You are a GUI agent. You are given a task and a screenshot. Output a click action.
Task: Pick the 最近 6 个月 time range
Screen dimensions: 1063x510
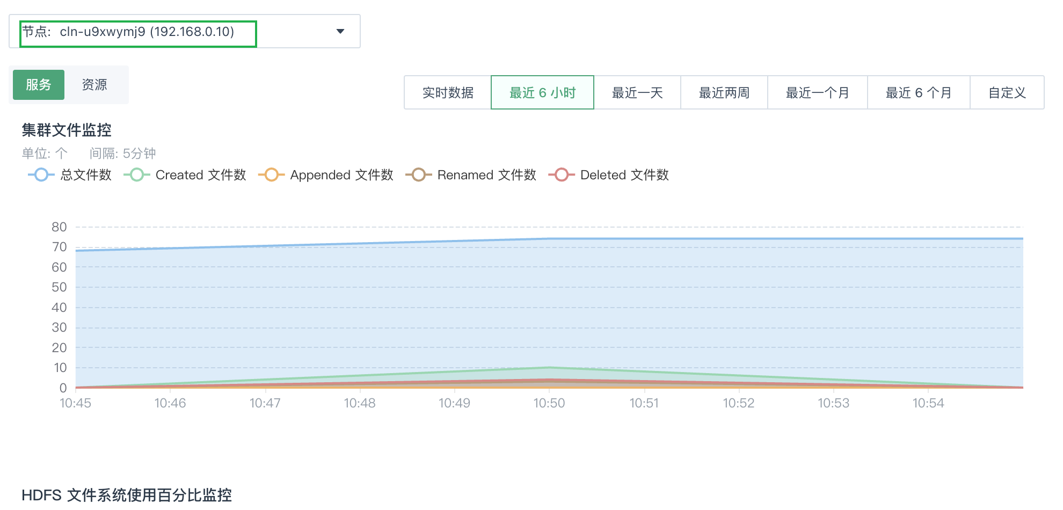[x=918, y=93]
